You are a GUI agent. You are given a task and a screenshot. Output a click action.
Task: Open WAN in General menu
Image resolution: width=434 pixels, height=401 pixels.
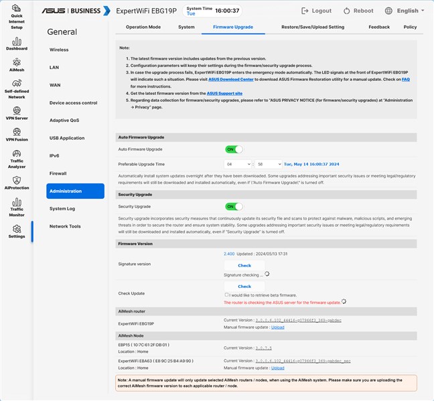(x=55, y=85)
